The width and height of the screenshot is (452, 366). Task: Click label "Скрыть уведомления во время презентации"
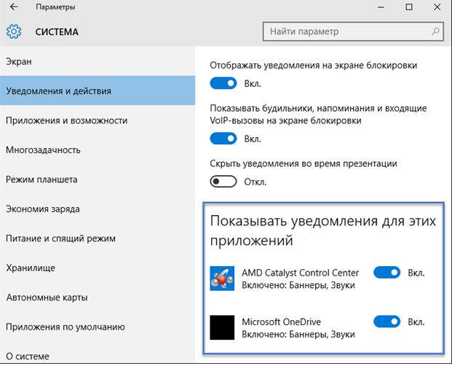304,163
